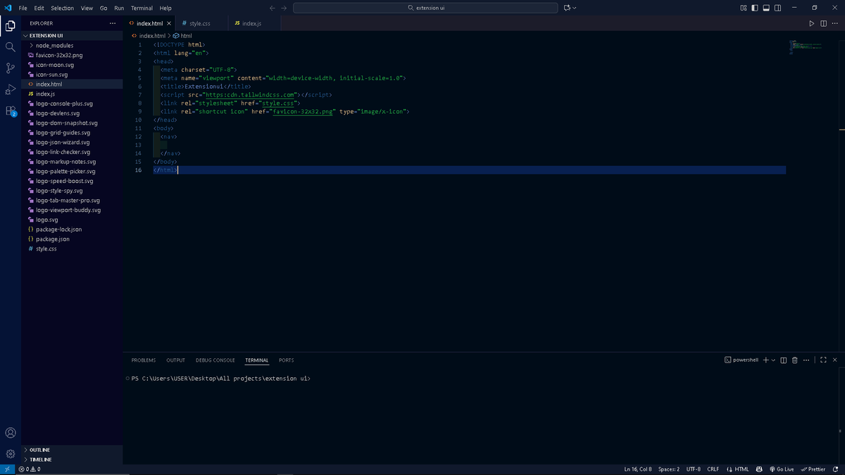
Task: Open the Run and Debug view
Action: point(11,89)
